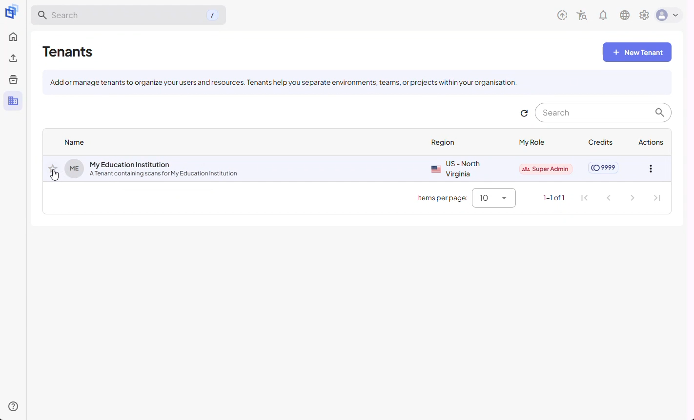
Task: Click the New Tenant button
Action: coord(637,53)
